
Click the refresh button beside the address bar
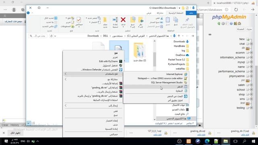tap(51, 36)
